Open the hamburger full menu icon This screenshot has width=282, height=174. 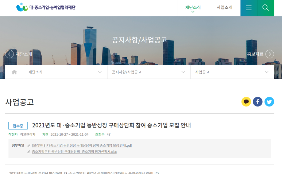pos(249,8)
